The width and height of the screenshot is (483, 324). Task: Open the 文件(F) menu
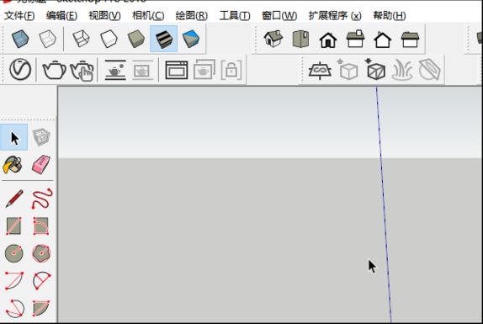(19, 15)
